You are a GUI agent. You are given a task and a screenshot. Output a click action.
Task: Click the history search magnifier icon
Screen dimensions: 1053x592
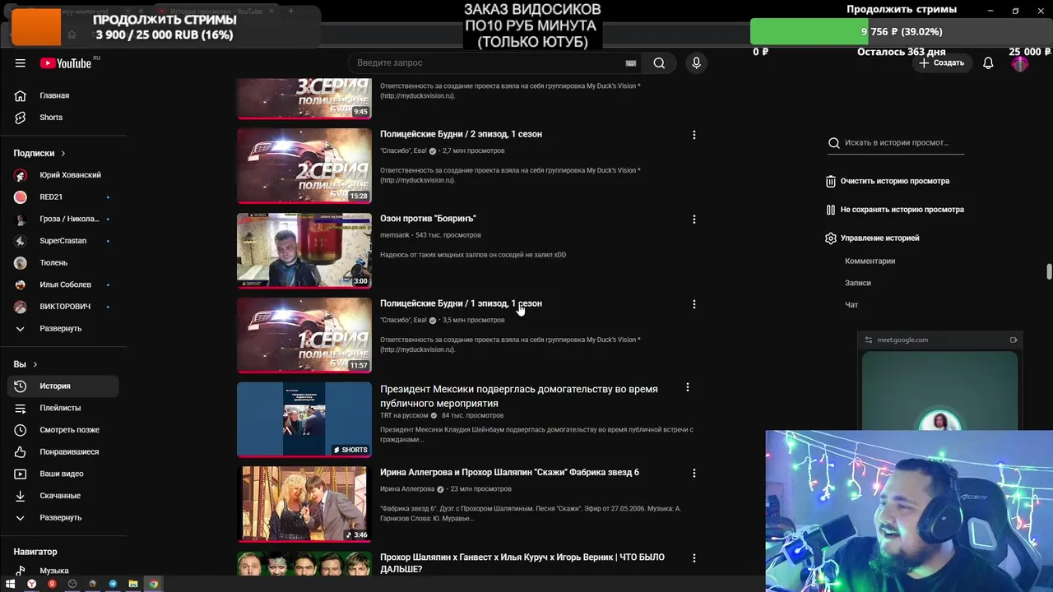(834, 142)
